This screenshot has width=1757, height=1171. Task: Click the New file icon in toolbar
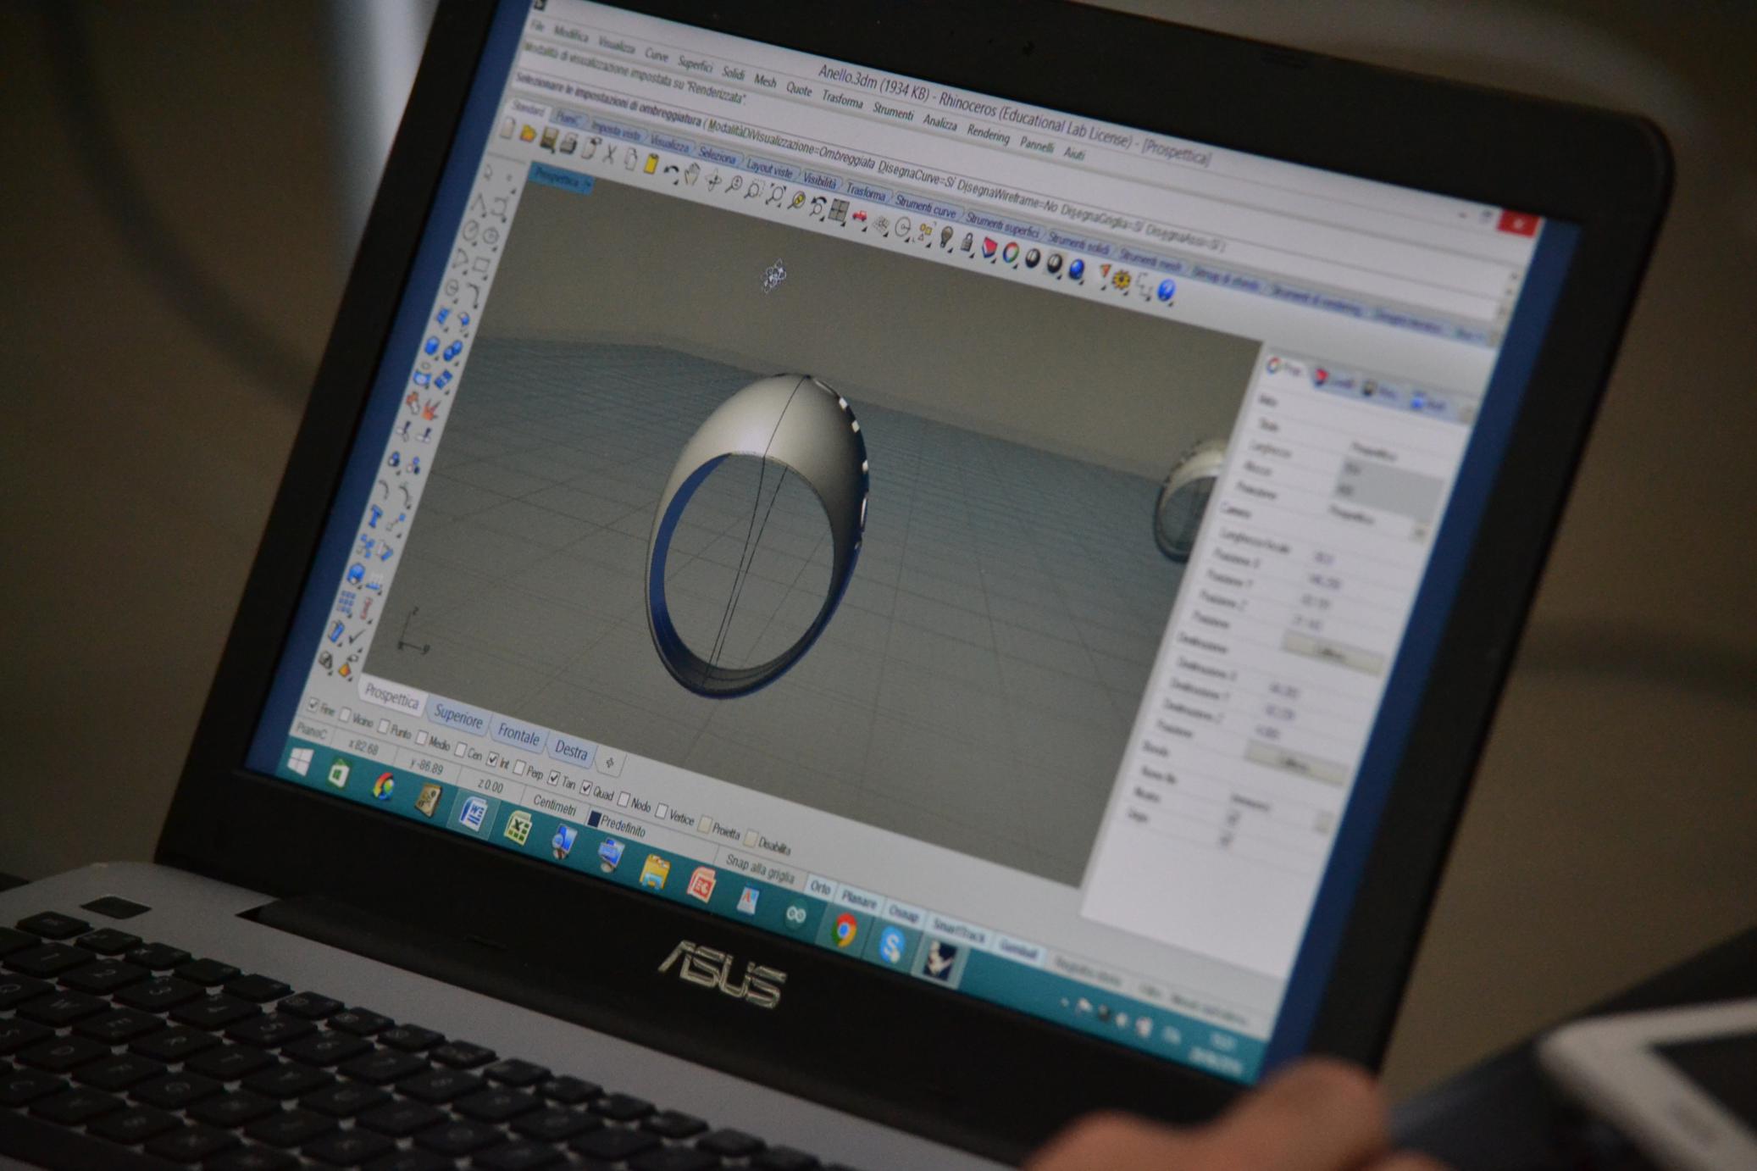[x=507, y=129]
